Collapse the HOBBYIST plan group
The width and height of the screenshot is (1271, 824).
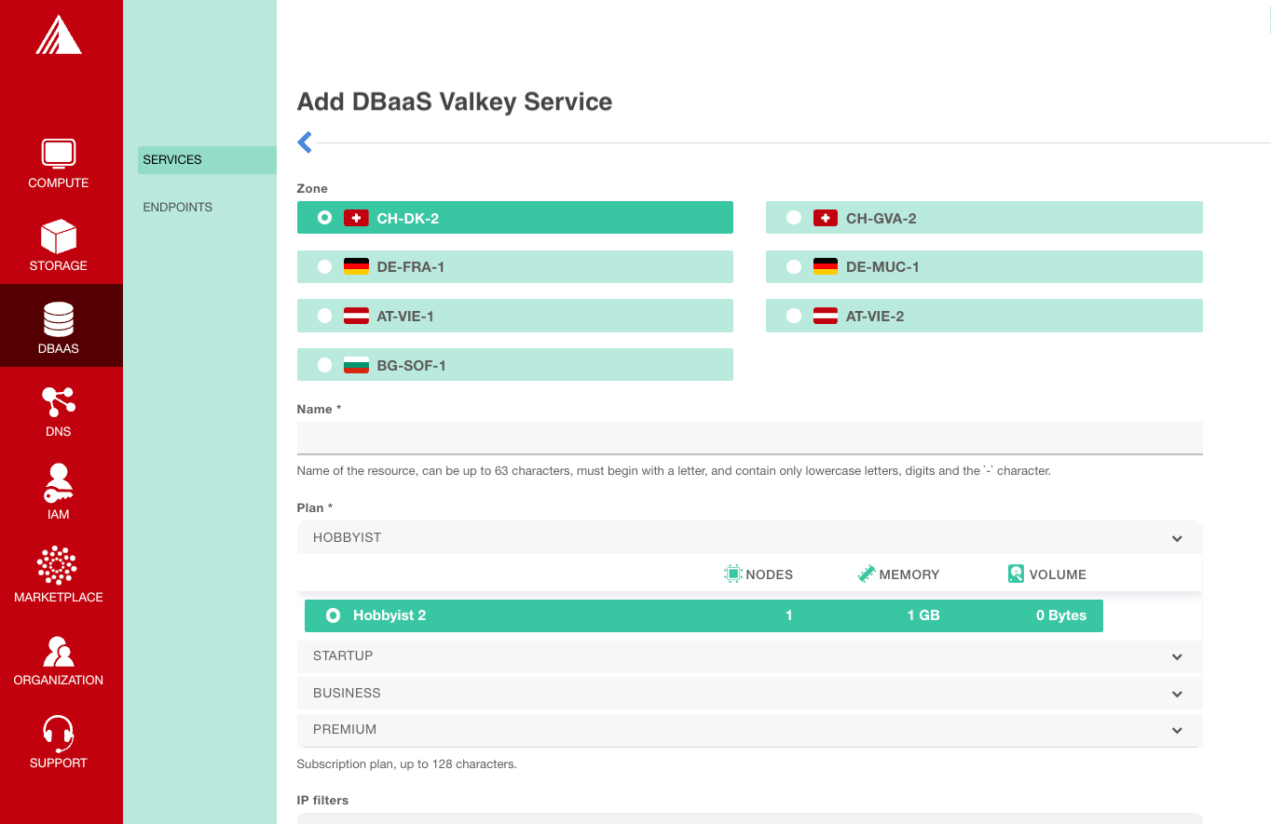click(748, 537)
